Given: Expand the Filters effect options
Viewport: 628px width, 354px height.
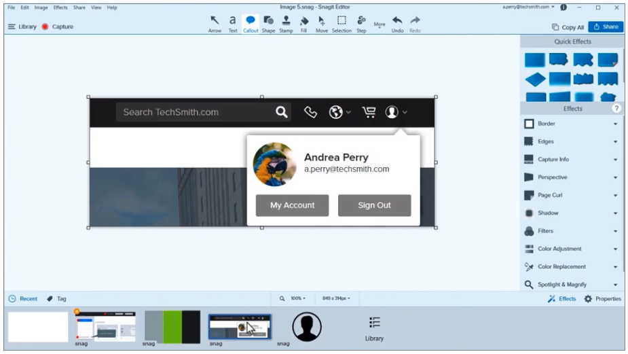Looking at the screenshot, I should (615, 231).
